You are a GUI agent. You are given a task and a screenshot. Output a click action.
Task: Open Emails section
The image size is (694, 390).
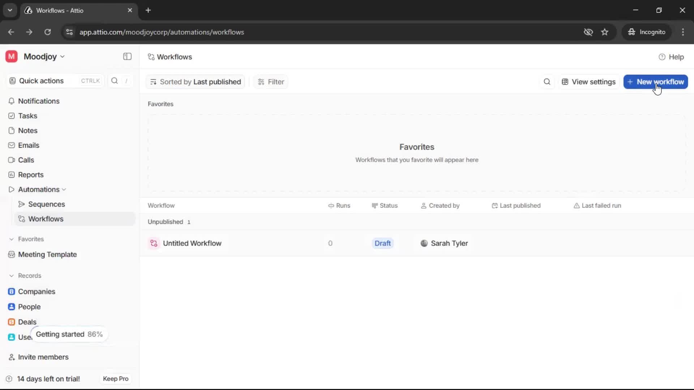[29, 145]
